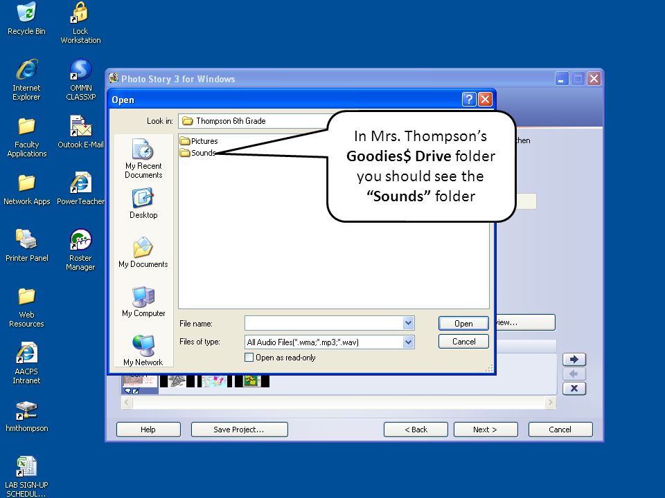Click the filmstrip scrollbar left arrow

pyautogui.click(x=126, y=403)
